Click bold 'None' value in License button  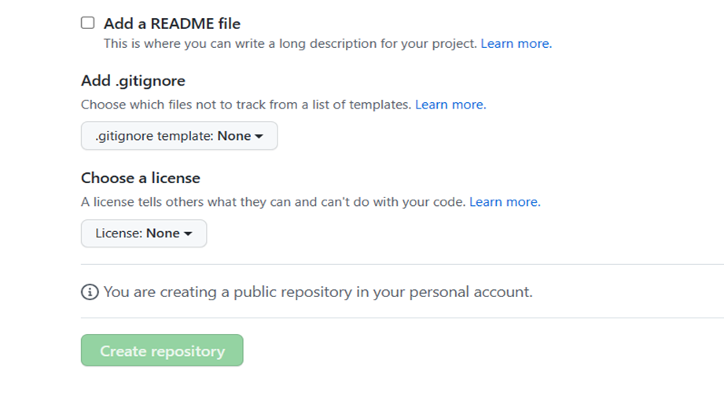pos(163,233)
